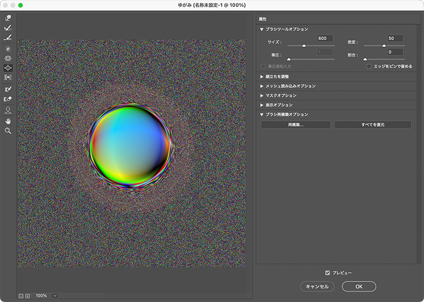Uncheck the プレビュー checkbox
The height and width of the screenshot is (302, 424).
[328, 273]
